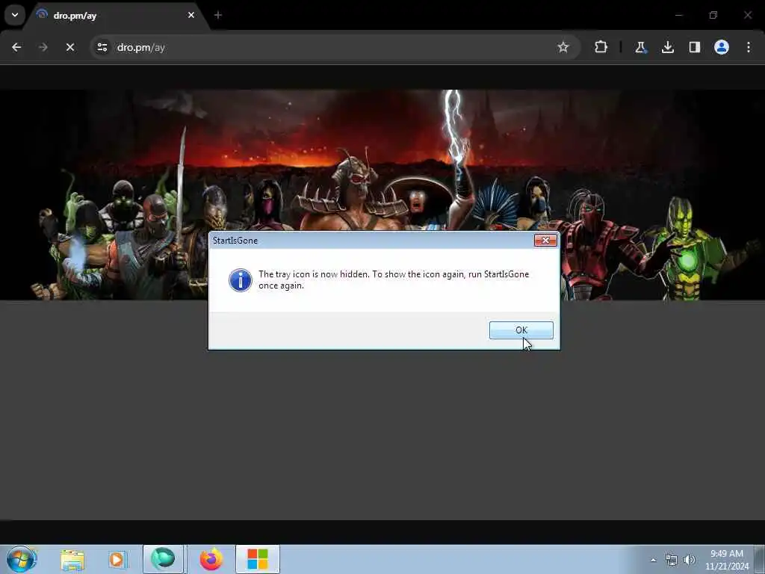
Task: Open the volume speaker tray icon
Action: pos(690,560)
